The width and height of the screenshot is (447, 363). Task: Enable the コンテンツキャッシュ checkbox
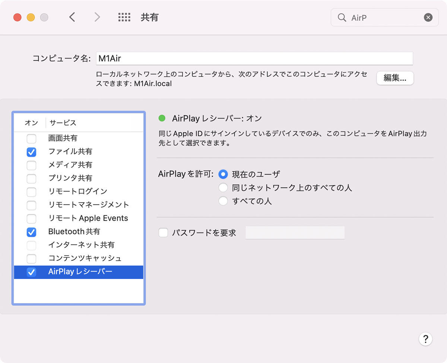click(32, 259)
